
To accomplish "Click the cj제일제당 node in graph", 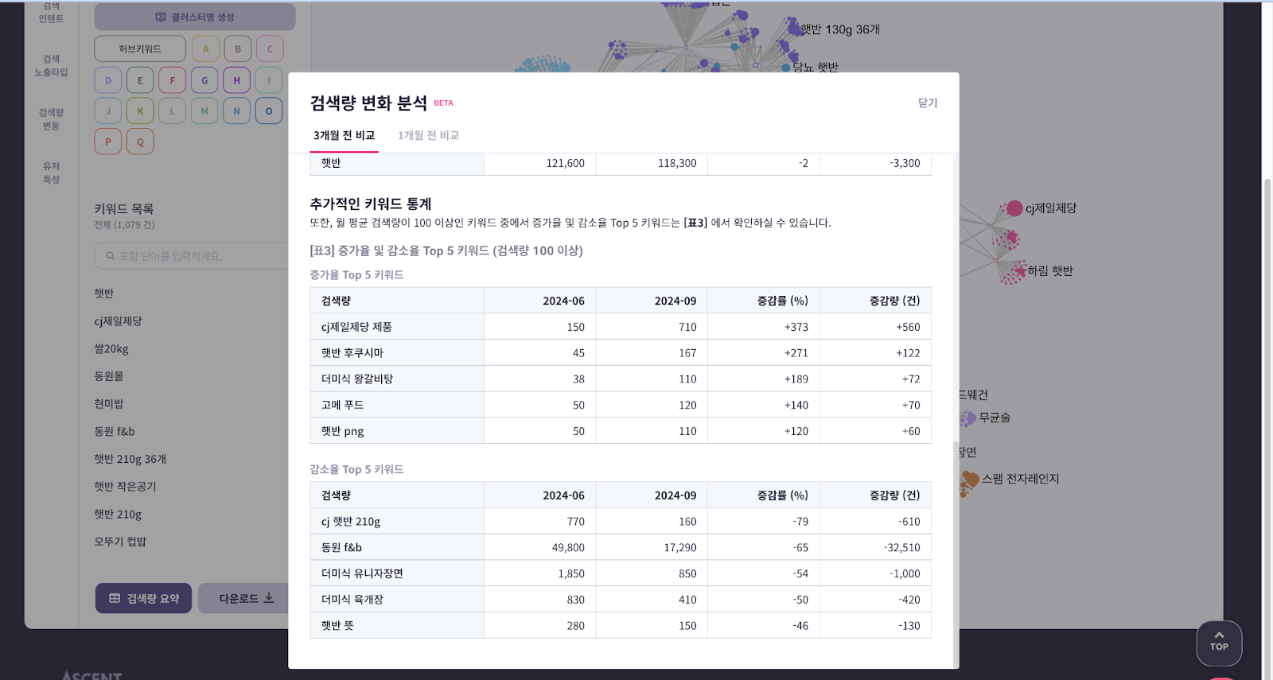I will click(1014, 208).
